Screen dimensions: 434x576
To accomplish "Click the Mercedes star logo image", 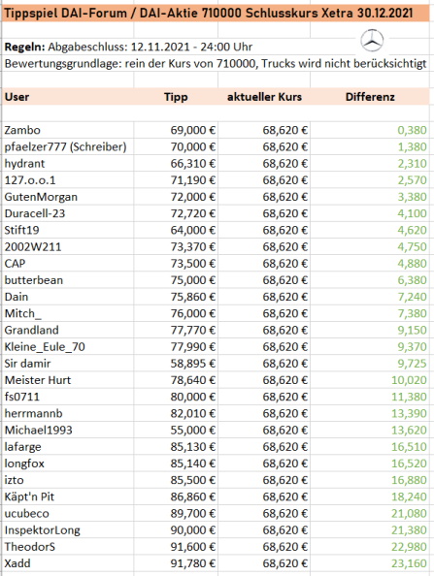I will [x=372, y=41].
